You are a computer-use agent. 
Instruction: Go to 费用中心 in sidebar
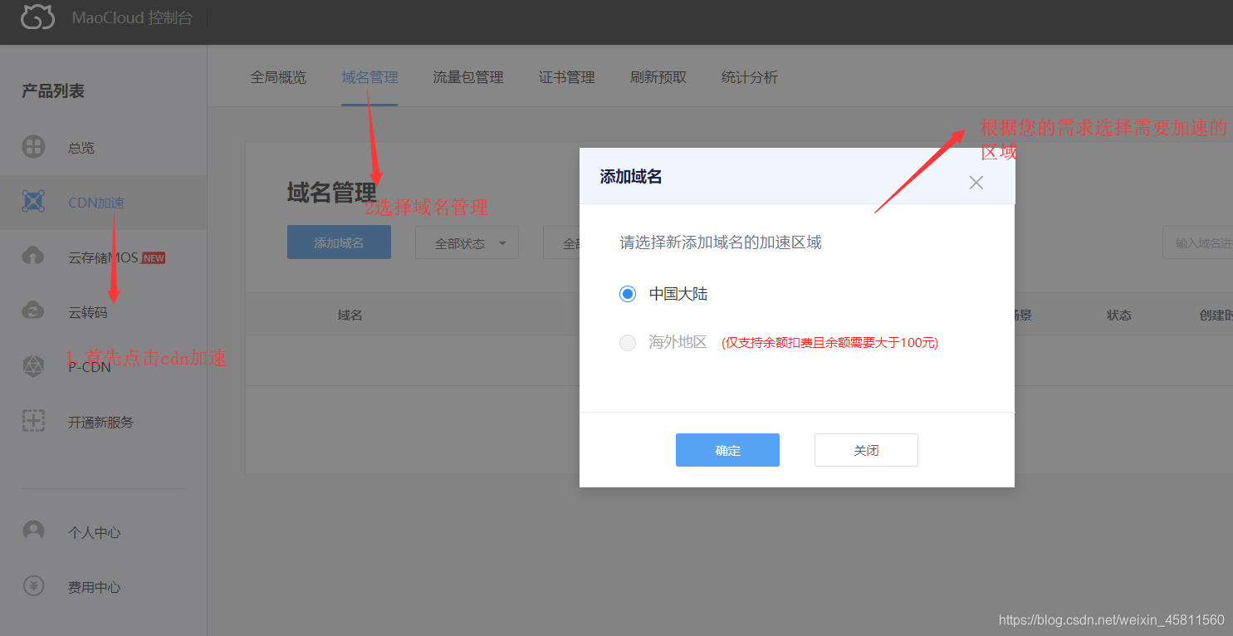tap(104, 587)
